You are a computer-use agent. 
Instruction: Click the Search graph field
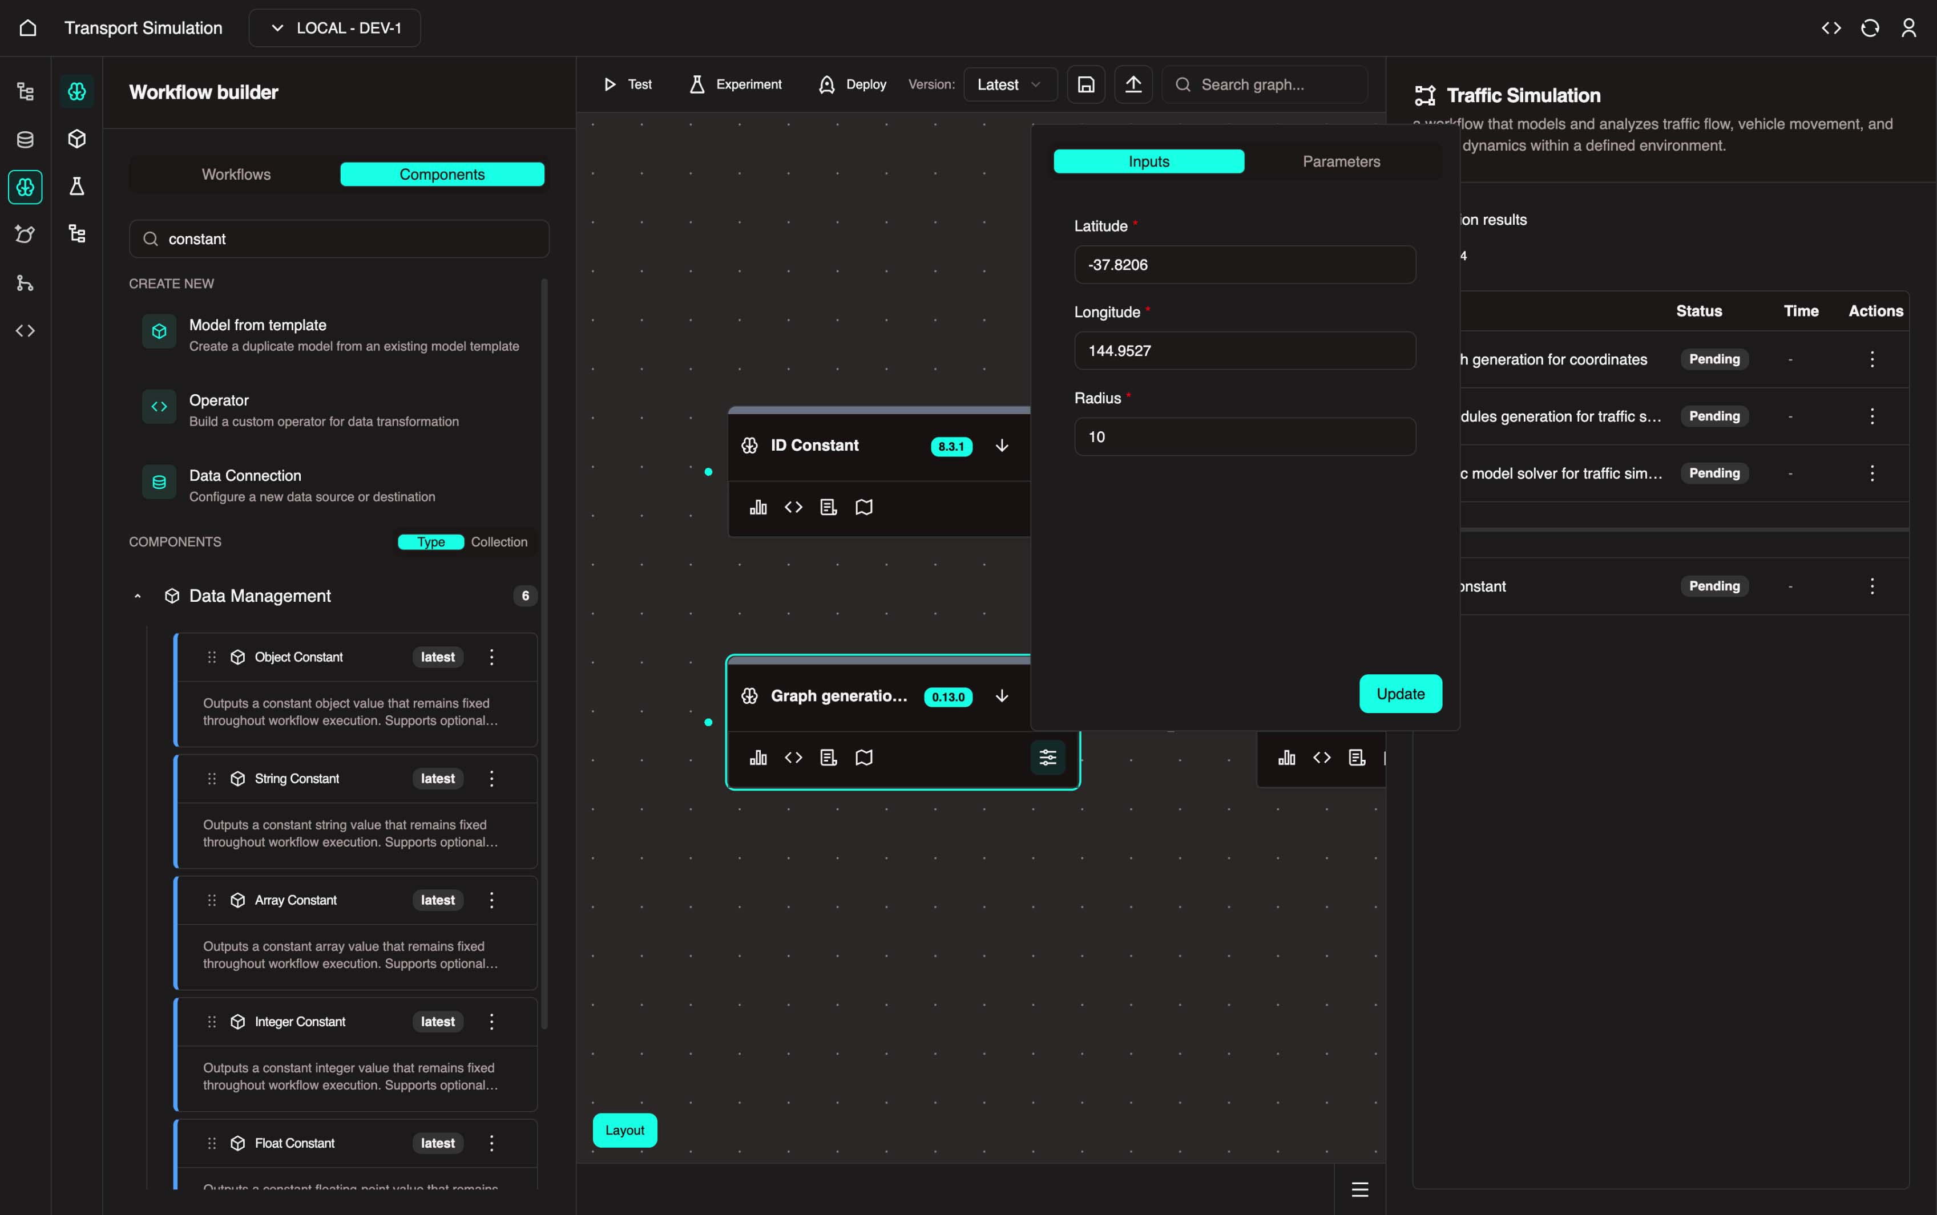point(1264,84)
